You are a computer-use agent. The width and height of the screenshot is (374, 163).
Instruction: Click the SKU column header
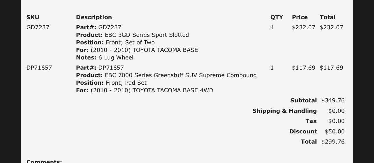pos(33,17)
